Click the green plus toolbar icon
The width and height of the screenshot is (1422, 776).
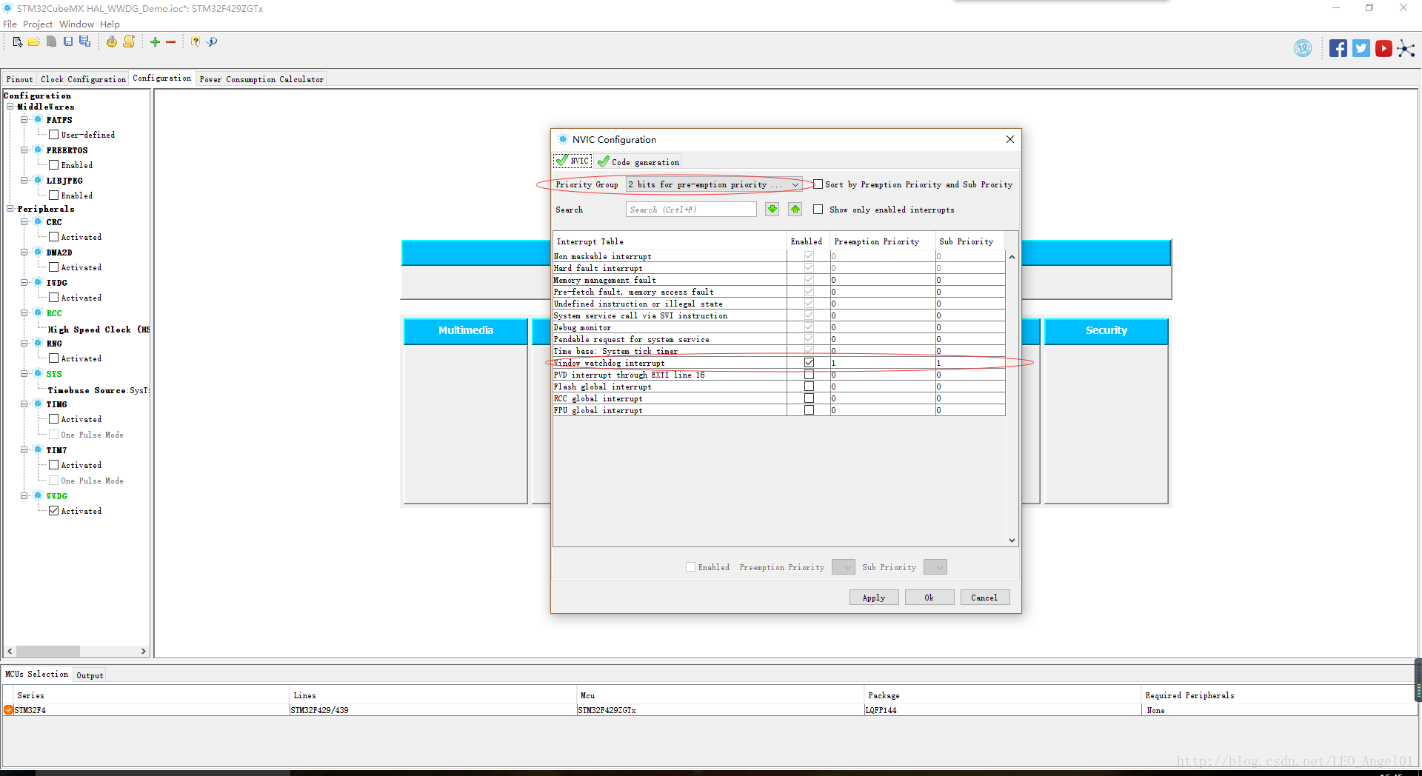coord(155,42)
